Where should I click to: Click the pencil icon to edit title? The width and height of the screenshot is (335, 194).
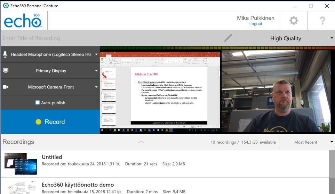[x=228, y=38]
